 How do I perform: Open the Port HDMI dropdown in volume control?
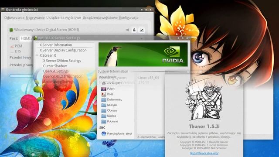[x=27, y=38]
